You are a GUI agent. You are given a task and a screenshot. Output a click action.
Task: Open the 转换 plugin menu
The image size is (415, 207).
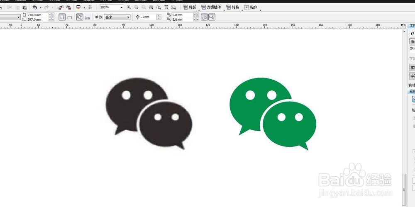pos(233,7)
